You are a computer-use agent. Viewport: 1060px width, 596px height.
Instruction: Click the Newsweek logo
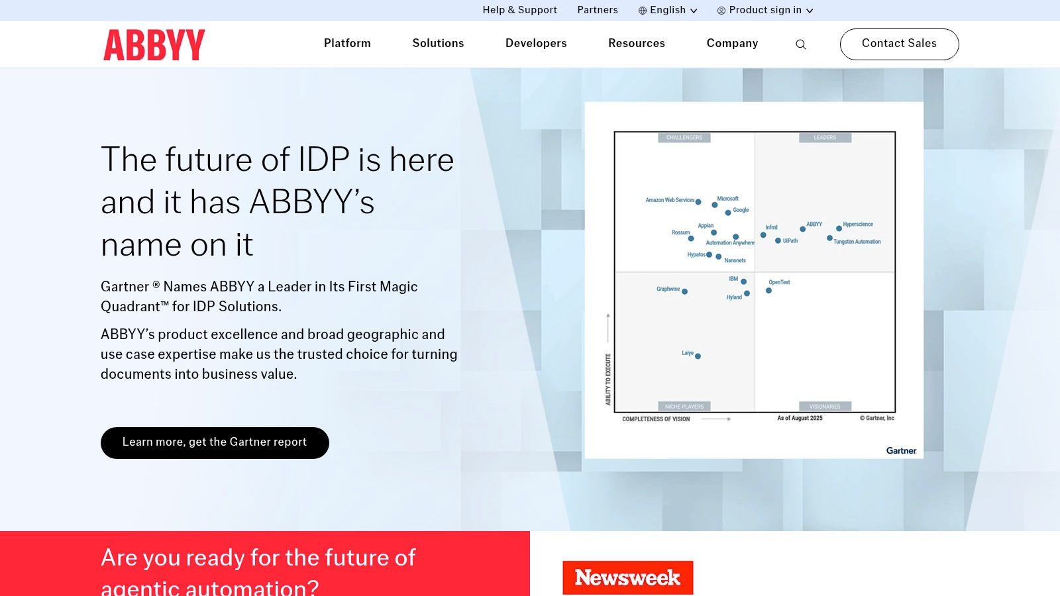627,577
